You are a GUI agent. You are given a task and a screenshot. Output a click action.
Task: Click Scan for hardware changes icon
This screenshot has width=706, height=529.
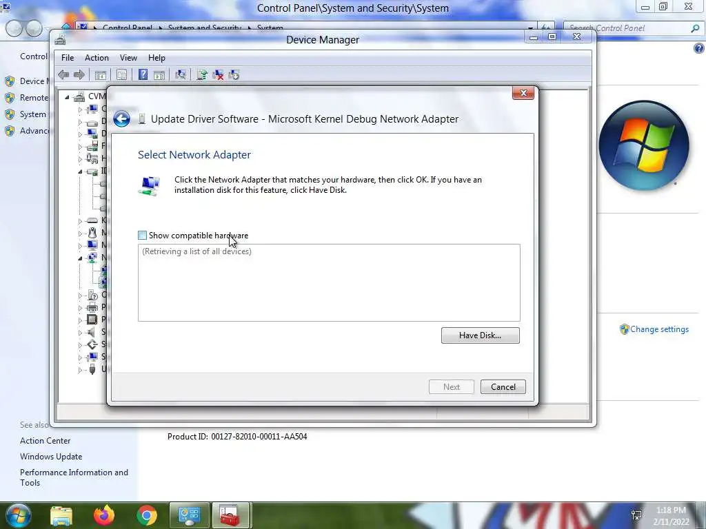click(181, 74)
